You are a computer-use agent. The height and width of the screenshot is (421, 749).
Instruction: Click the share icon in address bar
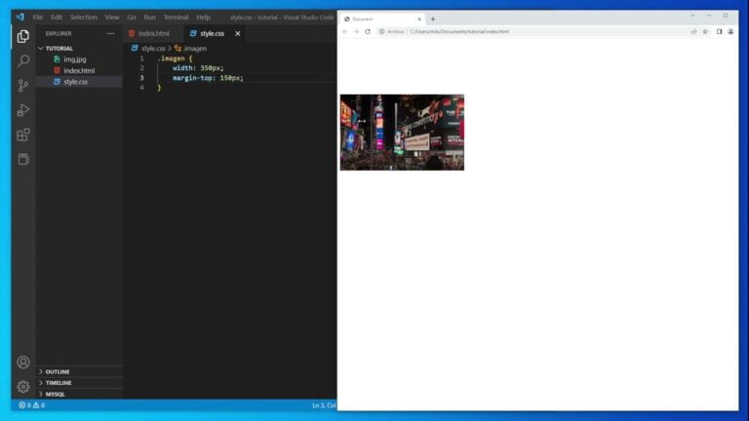pos(693,31)
